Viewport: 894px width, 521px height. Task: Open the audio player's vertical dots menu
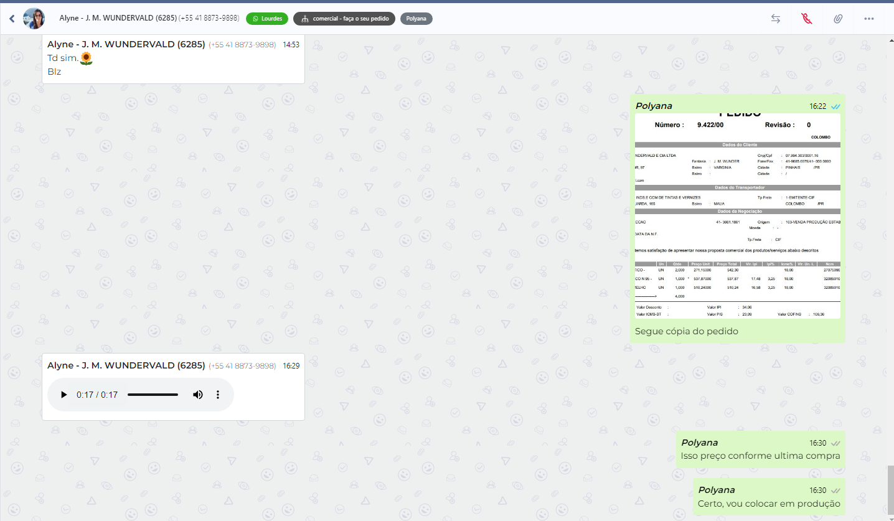pyautogui.click(x=218, y=395)
